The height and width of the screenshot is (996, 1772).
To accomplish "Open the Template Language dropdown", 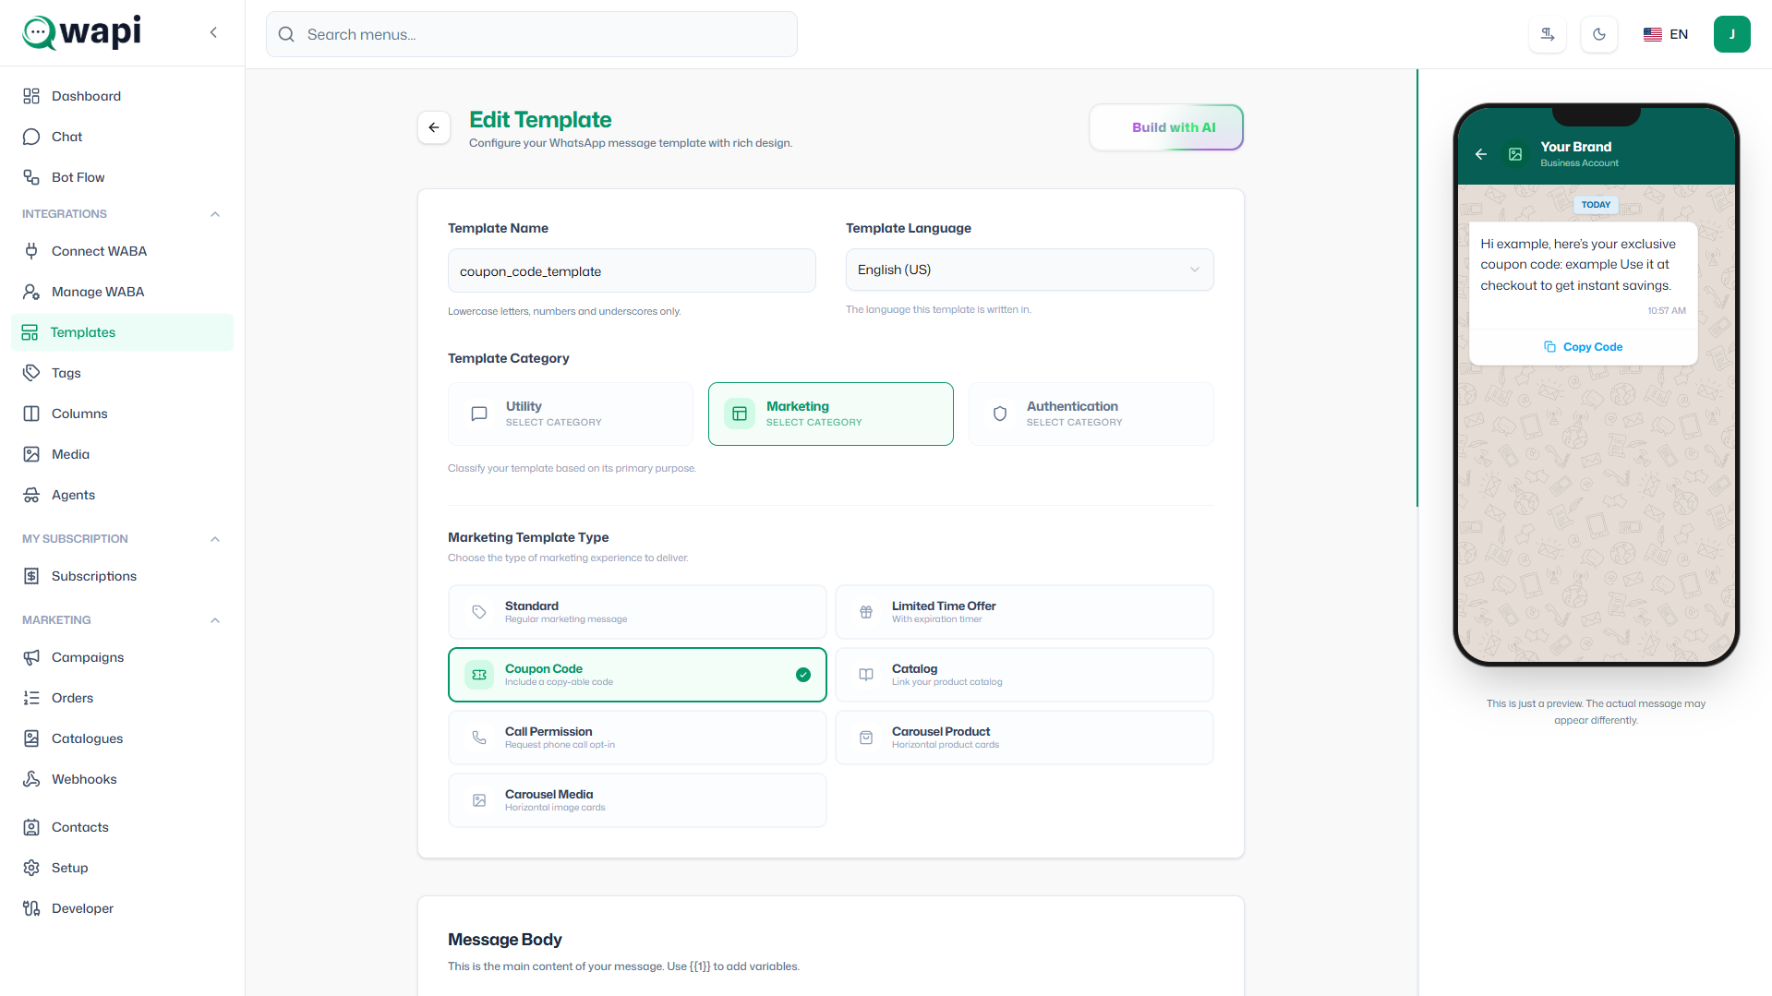I will click(1029, 270).
